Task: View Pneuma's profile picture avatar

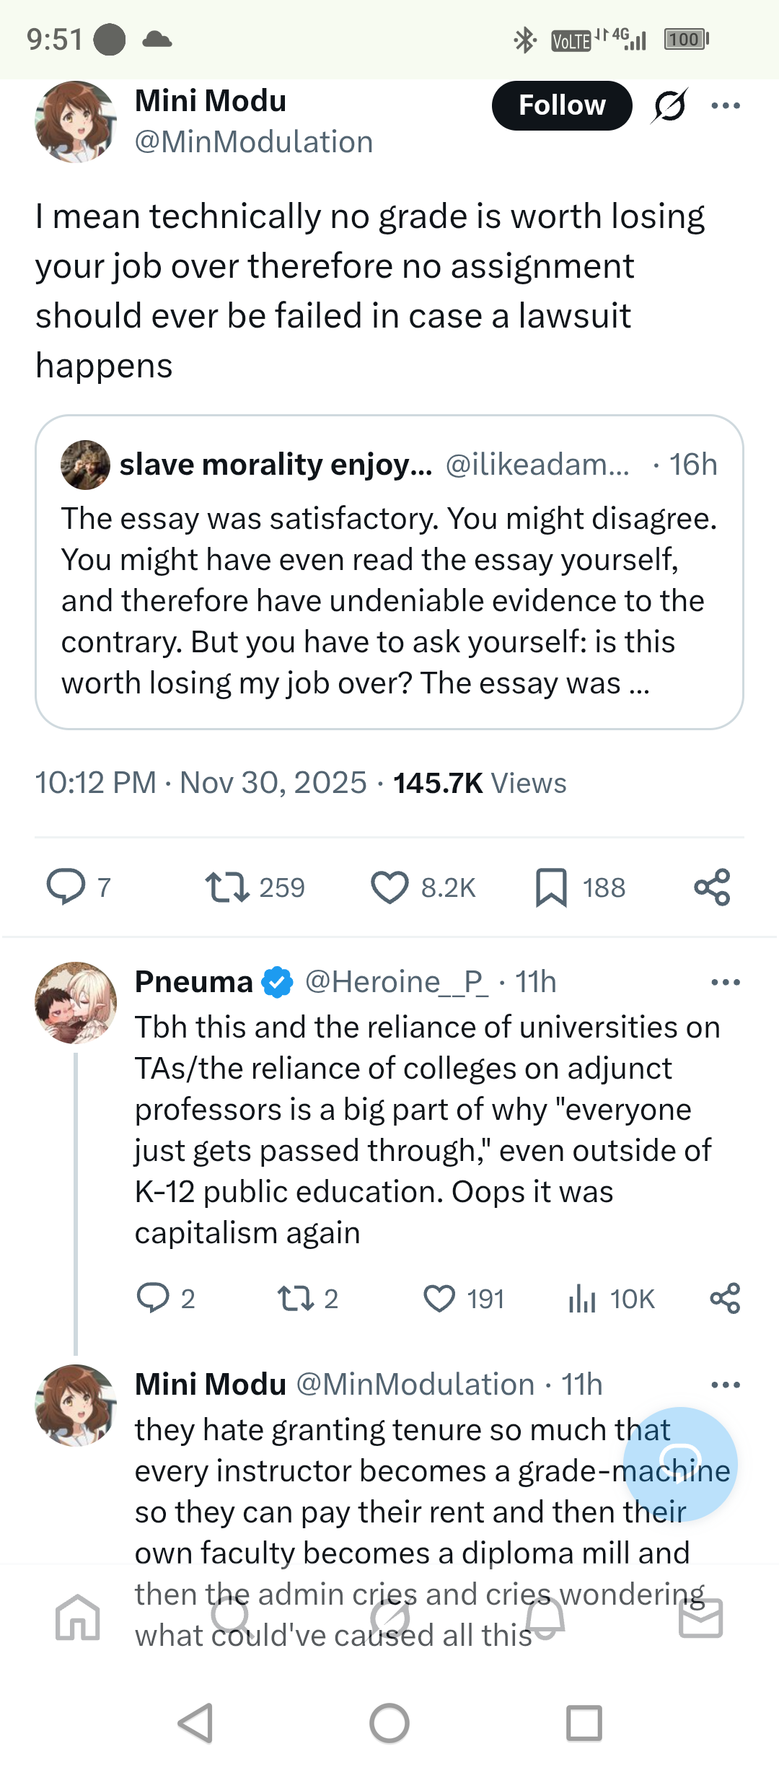Action: (76, 1003)
